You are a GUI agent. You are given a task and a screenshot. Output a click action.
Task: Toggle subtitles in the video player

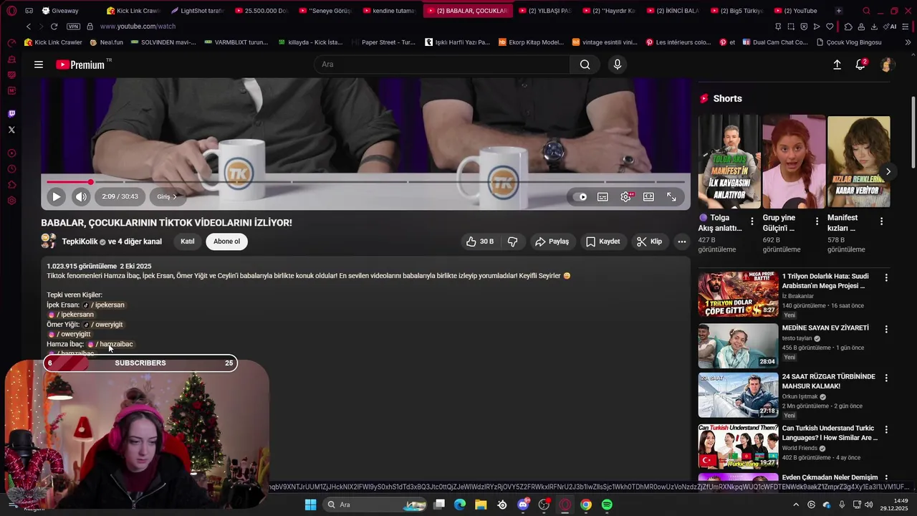[x=603, y=197]
